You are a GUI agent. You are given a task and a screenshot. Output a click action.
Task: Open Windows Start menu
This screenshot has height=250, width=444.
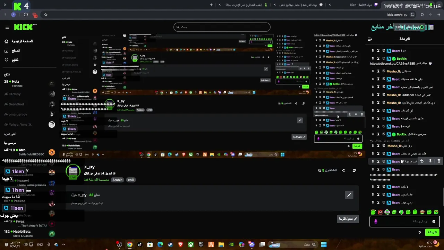pyautogui.click(x=324, y=244)
